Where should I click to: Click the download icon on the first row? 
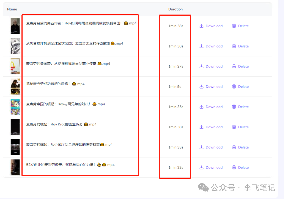(201, 26)
